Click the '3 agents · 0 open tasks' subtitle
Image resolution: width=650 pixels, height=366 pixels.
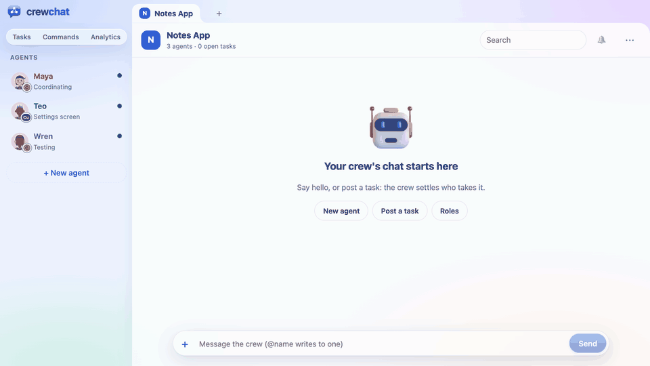(x=201, y=47)
